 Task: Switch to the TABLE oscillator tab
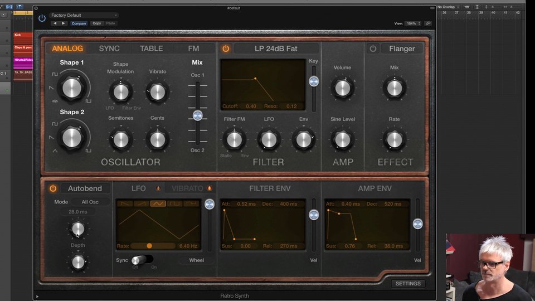[151, 48]
